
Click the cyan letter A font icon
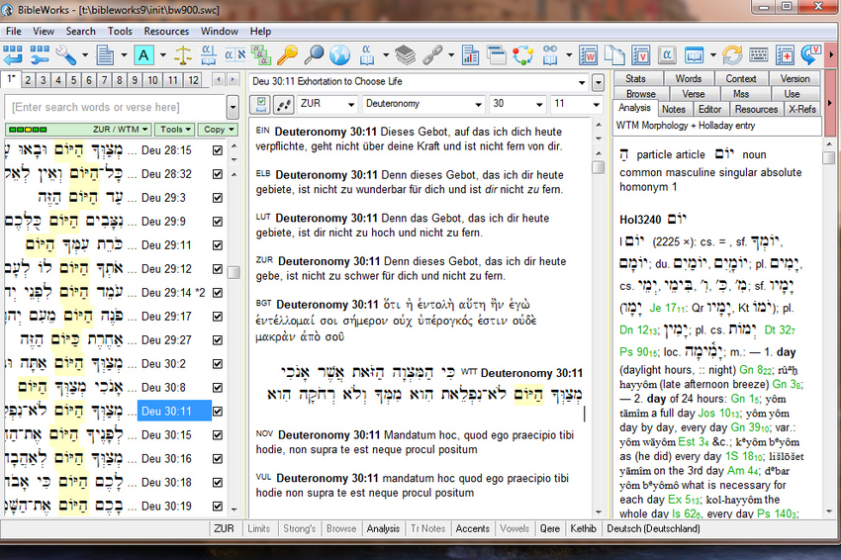143,54
